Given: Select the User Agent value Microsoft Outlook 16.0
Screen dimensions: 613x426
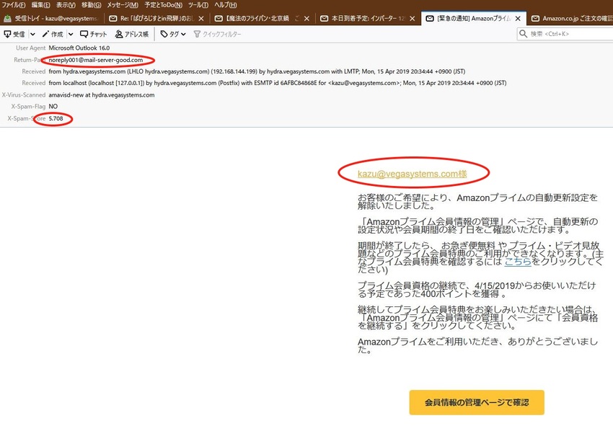Looking at the screenshot, I should (x=79, y=48).
